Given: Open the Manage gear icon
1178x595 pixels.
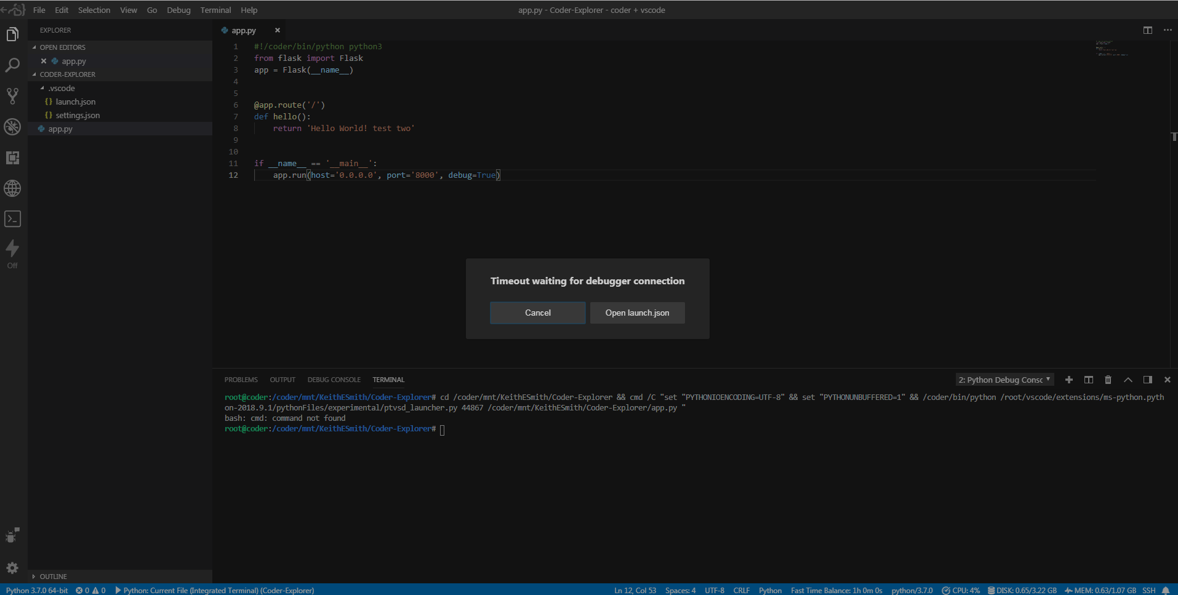Looking at the screenshot, I should (12, 567).
